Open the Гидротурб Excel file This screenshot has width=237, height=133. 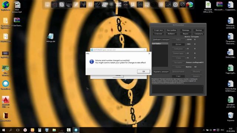click(x=231, y=69)
